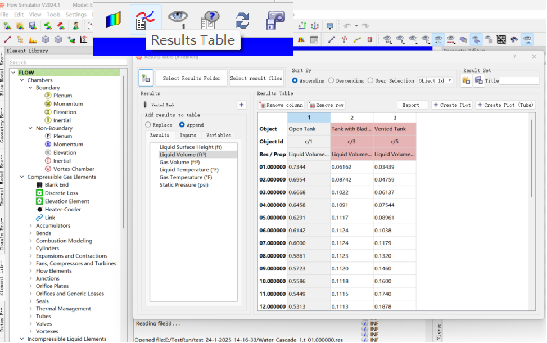Expand the Accumulators tree node

point(31,225)
